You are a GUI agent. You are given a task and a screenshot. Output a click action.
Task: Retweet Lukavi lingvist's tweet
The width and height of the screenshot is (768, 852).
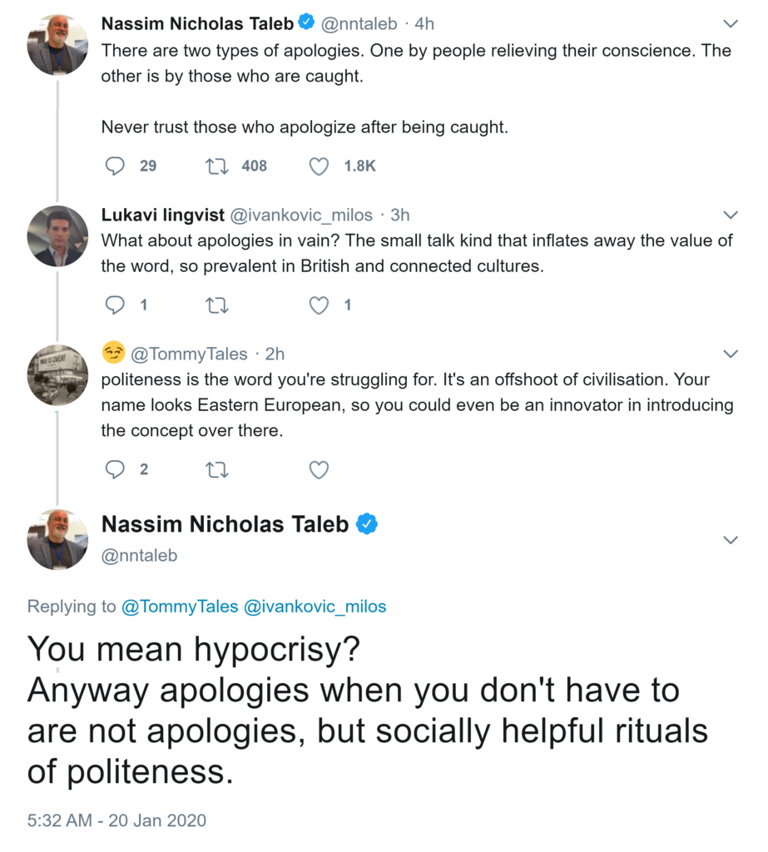click(216, 305)
